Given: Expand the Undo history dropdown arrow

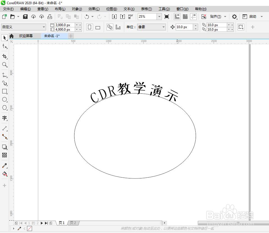Looking at the screenshot, I should point(92,17).
